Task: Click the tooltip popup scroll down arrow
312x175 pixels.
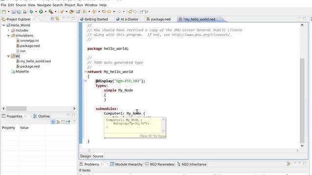Action: [163, 131]
